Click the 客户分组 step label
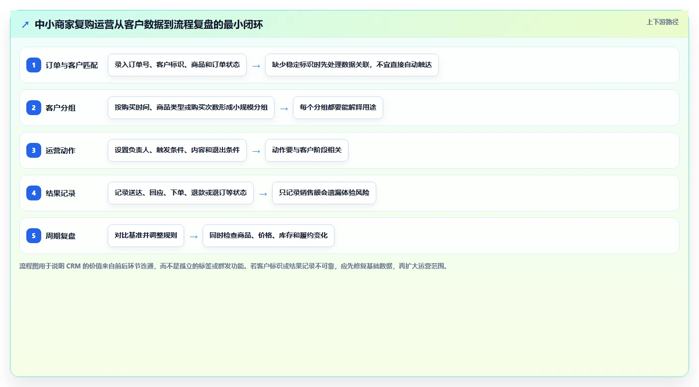This screenshot has height=387, width=699. (x=61, y=108)
